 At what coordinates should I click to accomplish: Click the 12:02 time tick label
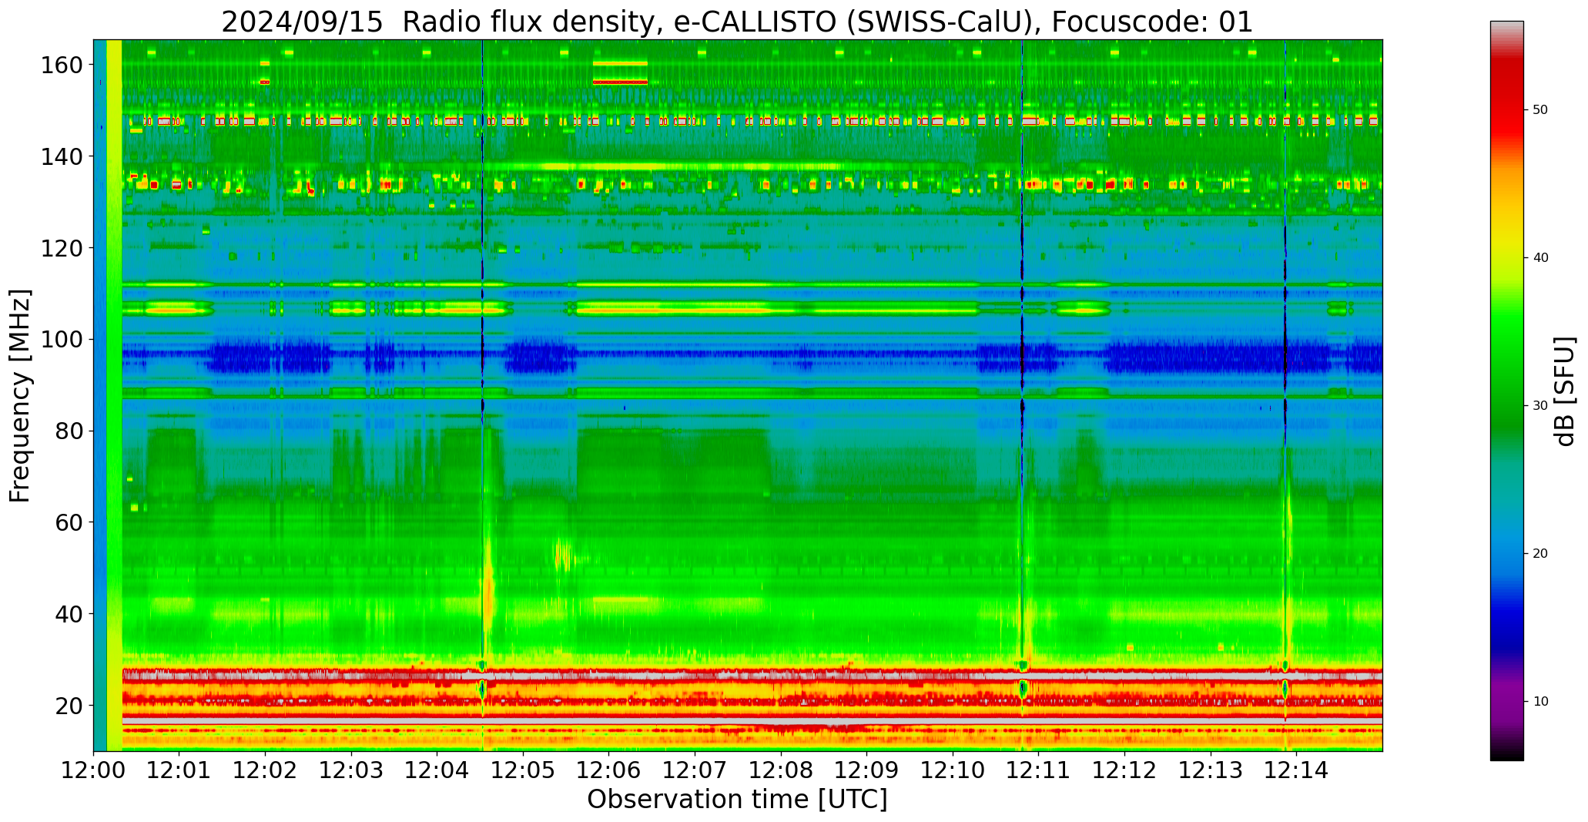click(x=266, y=770)
